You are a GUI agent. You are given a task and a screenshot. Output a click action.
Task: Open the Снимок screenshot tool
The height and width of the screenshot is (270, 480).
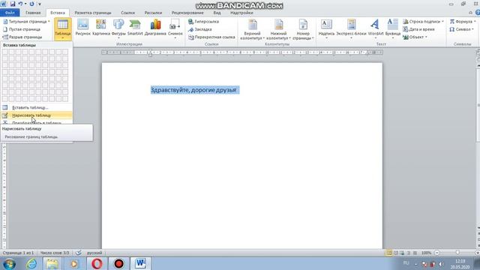point(175,28)
